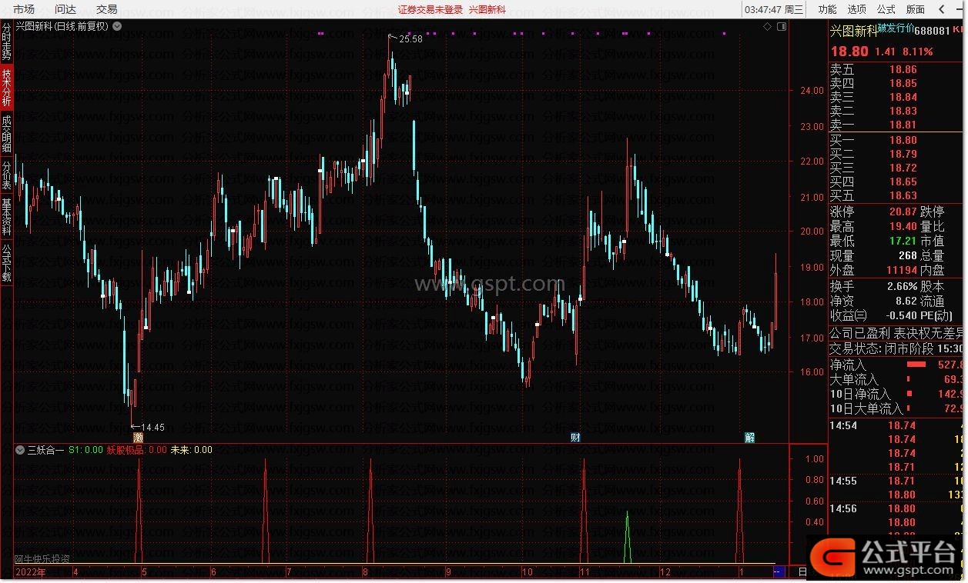The image size is (968, 583).
Task: Click the 日 period button at bottom right
Action: 802,571
